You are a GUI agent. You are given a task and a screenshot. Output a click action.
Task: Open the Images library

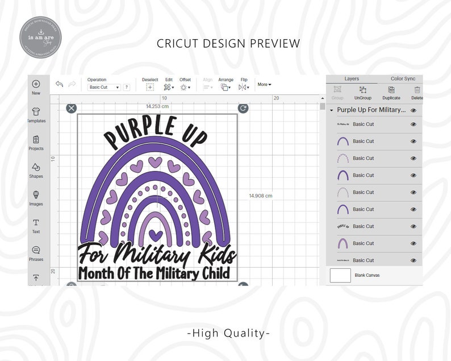(x=36, y=195)
